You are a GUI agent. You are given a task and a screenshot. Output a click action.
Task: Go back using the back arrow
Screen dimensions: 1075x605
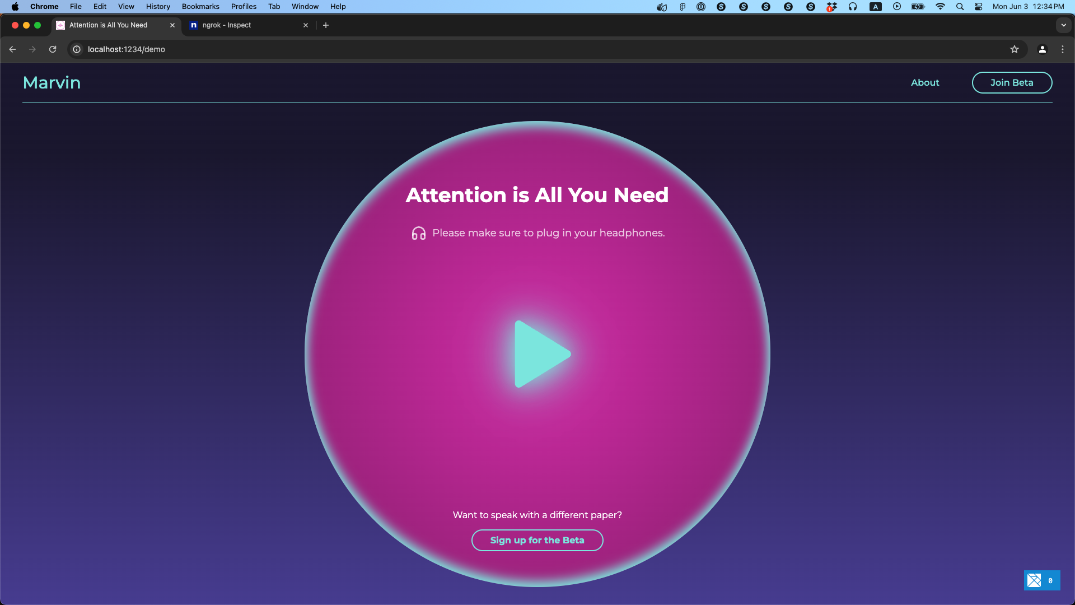pos(12,49)
